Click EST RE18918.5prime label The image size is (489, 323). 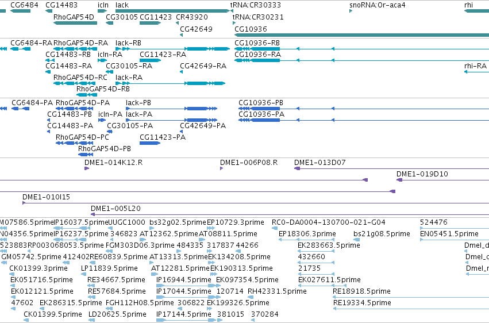362,291
